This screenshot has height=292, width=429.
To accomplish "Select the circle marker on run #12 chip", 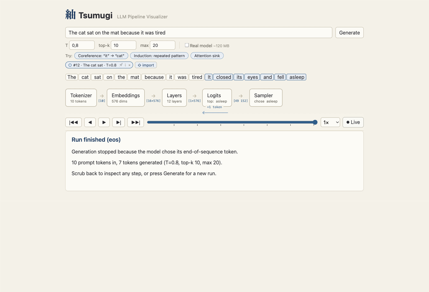I will (x=70, y=65).
